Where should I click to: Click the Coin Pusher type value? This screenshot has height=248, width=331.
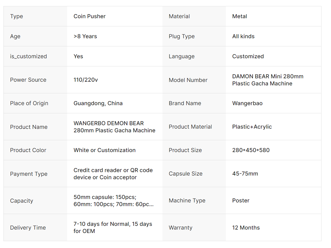point(90,16)
